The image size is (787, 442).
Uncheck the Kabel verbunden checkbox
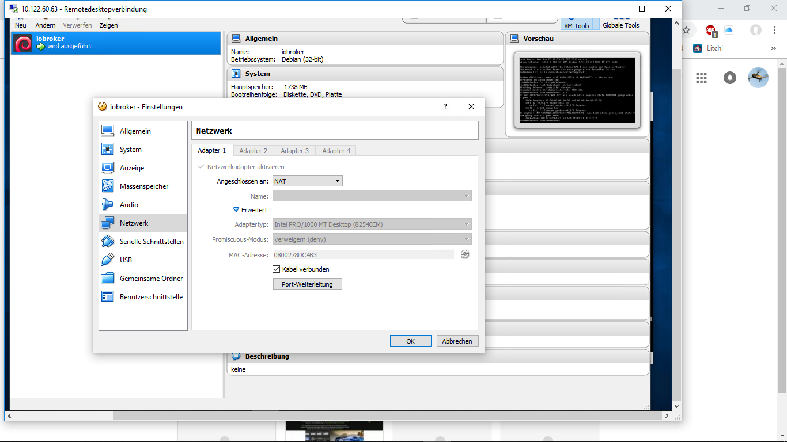click(x=276, y=269)
